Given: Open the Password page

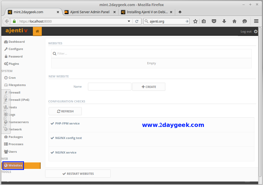Looking at the screenshot, I should 13,56.
